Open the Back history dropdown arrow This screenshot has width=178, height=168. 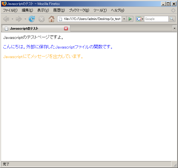pyautogui.click(x=12, y=19)
